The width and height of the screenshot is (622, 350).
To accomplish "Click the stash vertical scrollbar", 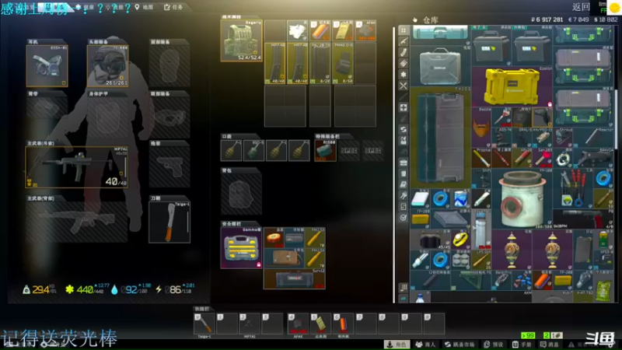I will 616,119.
